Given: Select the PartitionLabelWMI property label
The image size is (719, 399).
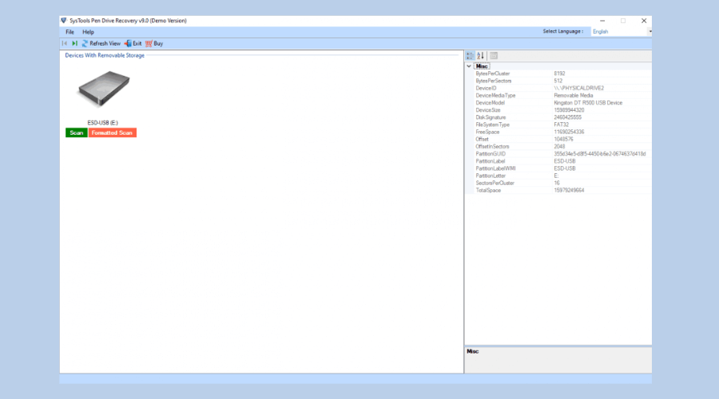Looking at the screenshot, I should 495,168.
